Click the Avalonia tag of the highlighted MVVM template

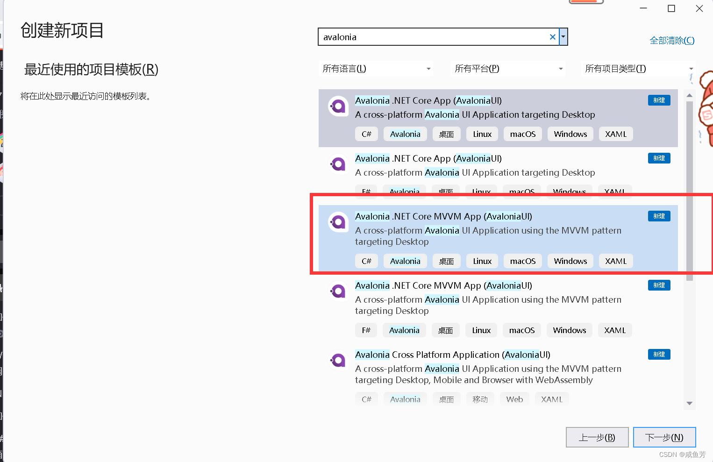pyautogui.click(x=405, y=261)
